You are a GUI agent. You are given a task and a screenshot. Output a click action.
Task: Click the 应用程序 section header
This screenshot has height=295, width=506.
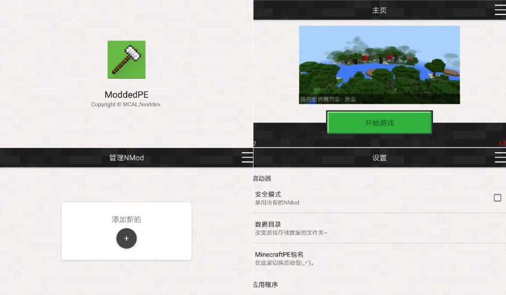(x=265, y=285)
